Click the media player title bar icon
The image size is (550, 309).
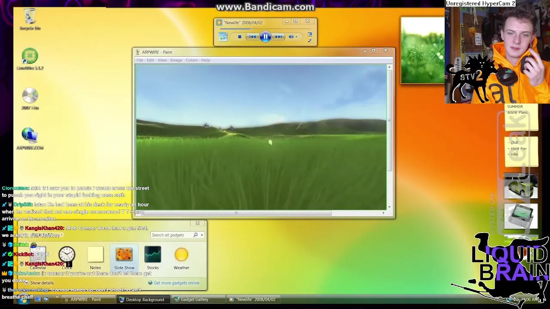[x=219, y=23]
